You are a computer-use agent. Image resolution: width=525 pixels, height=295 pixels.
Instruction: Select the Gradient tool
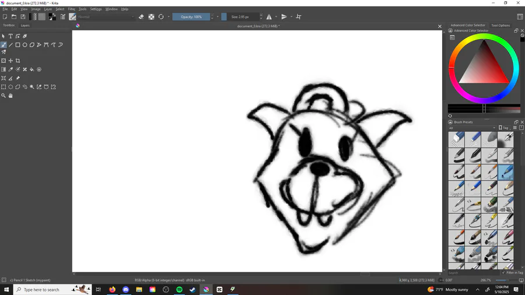[3, 69]
